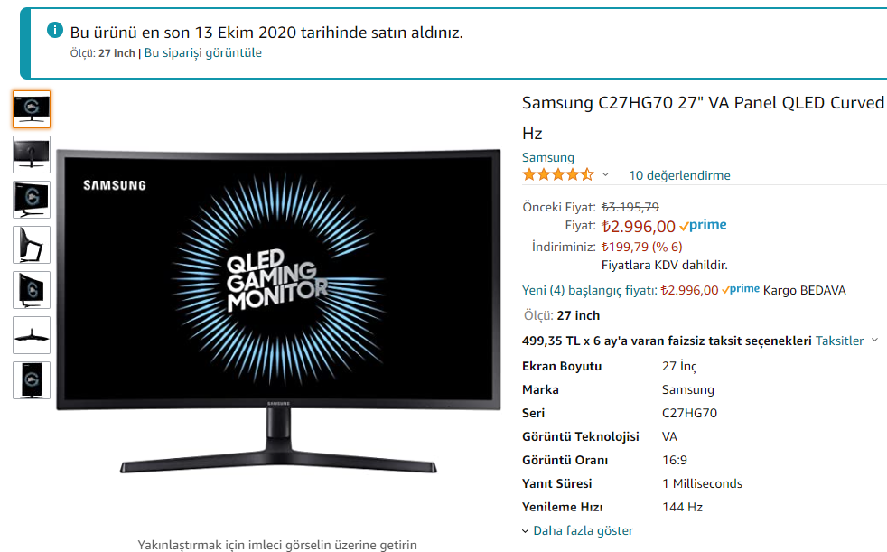Screen dimensions: 887x552
Task: Open the star rating dropdown arrow
Action: 605,174
